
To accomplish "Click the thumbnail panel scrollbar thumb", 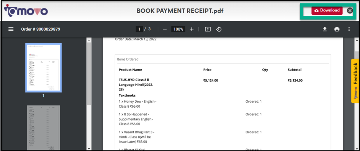I will point(89,74).
